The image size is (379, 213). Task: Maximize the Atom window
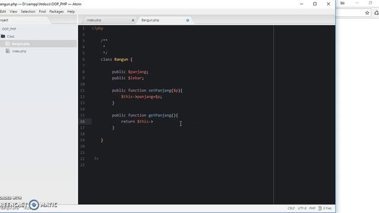click(314, 4)
